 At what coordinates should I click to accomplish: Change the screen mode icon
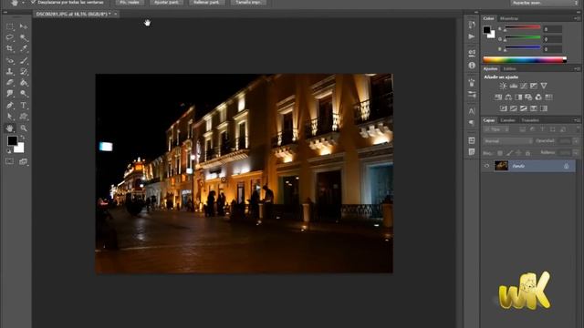pos(24,161)
